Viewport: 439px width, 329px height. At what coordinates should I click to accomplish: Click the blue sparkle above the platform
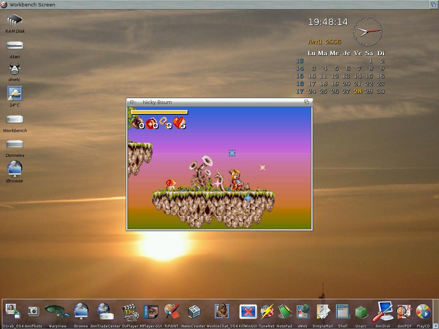pos(232,153)
